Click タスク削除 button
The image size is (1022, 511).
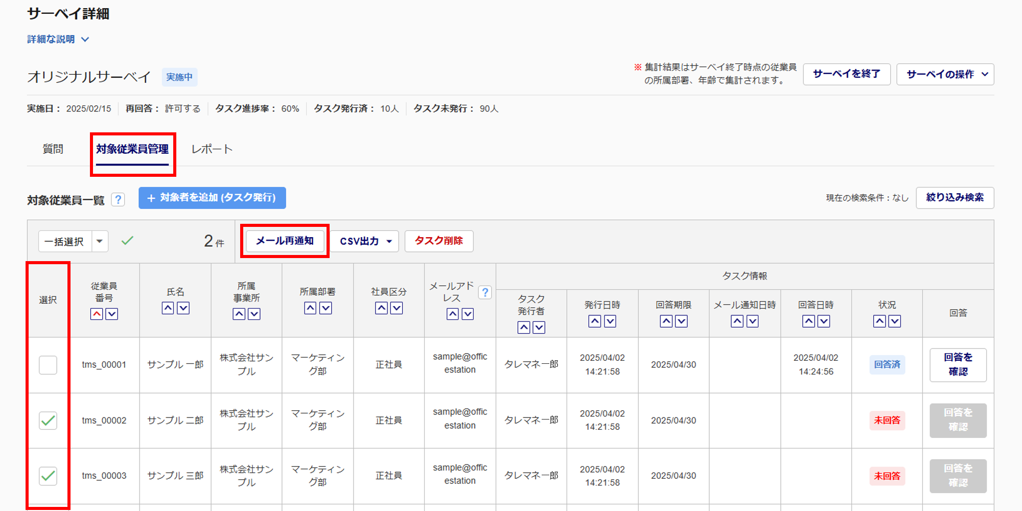pos(439,241)
